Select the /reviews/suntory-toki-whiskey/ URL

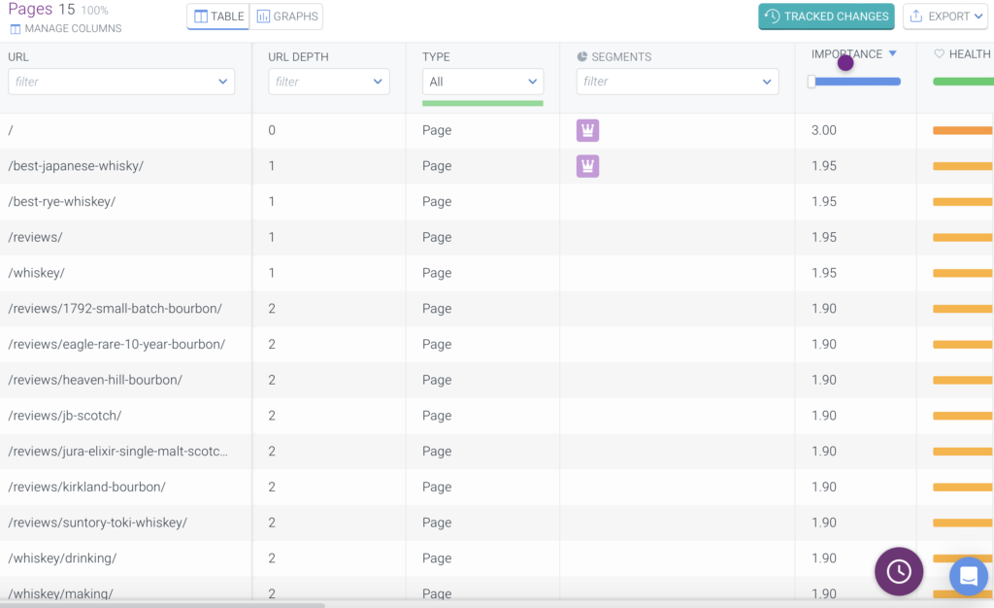98,523
